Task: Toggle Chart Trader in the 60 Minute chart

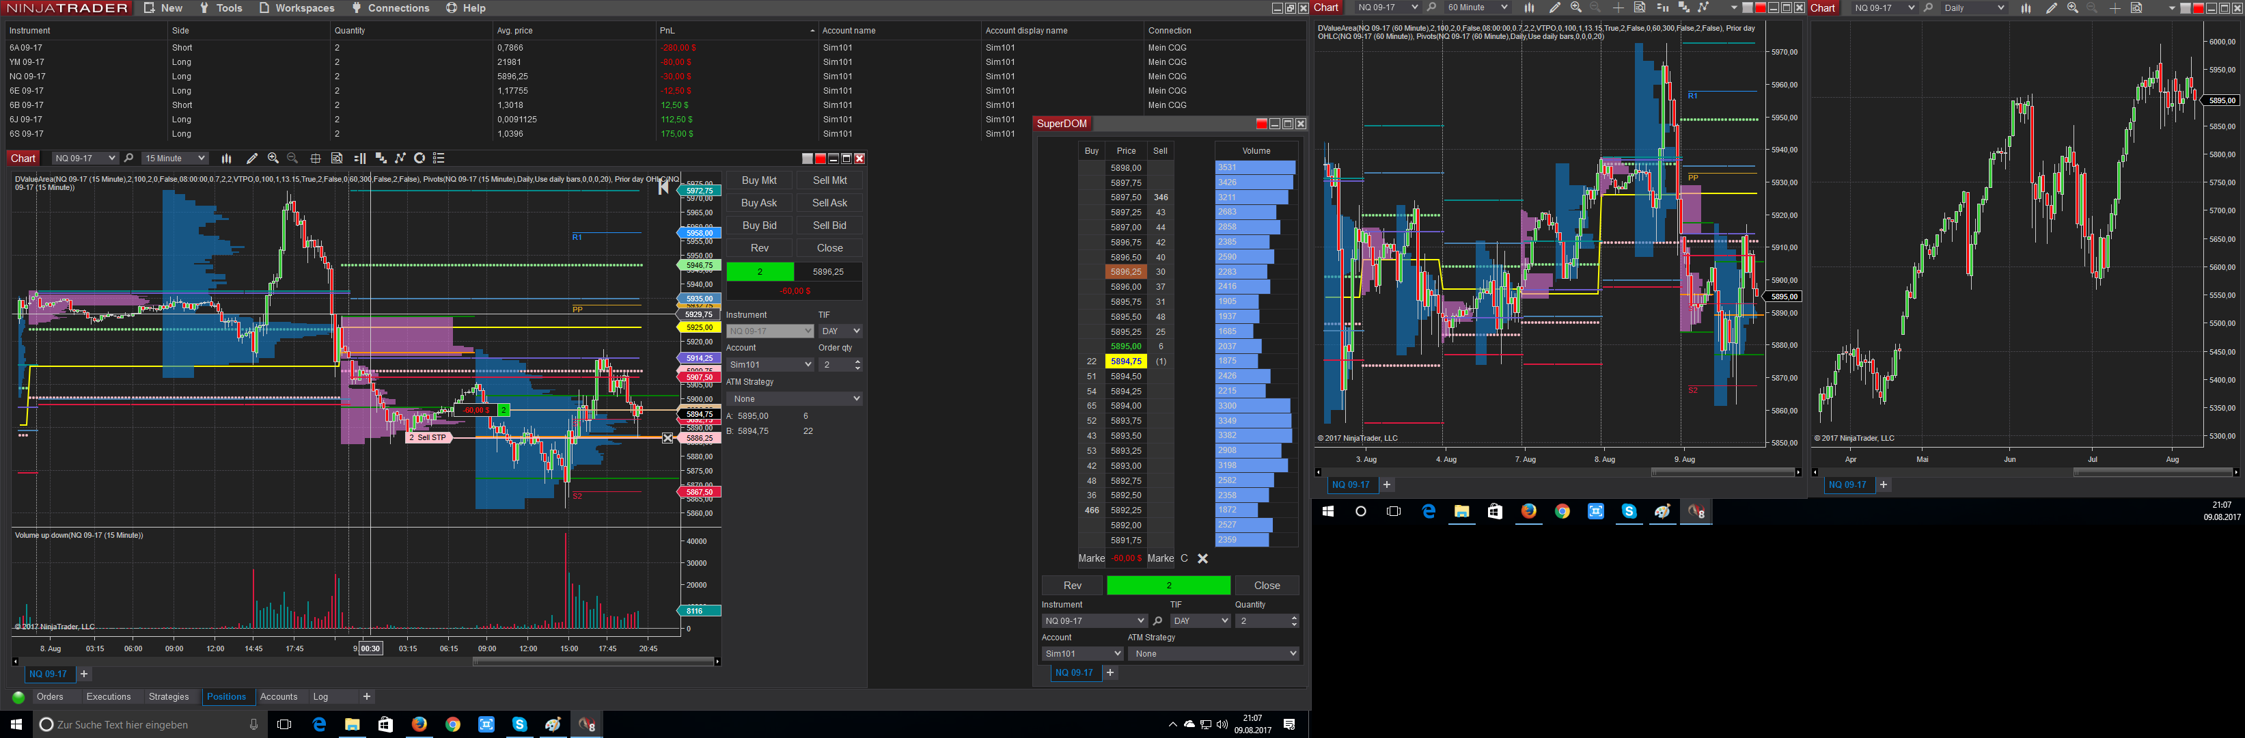Action: [1662, 8]
